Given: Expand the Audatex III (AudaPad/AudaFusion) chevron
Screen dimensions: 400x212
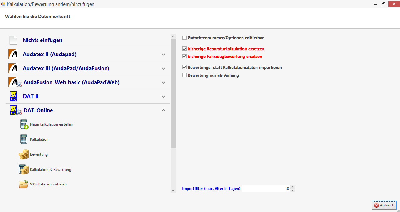Looking at the screenshot, I should [x=163, y=68].
